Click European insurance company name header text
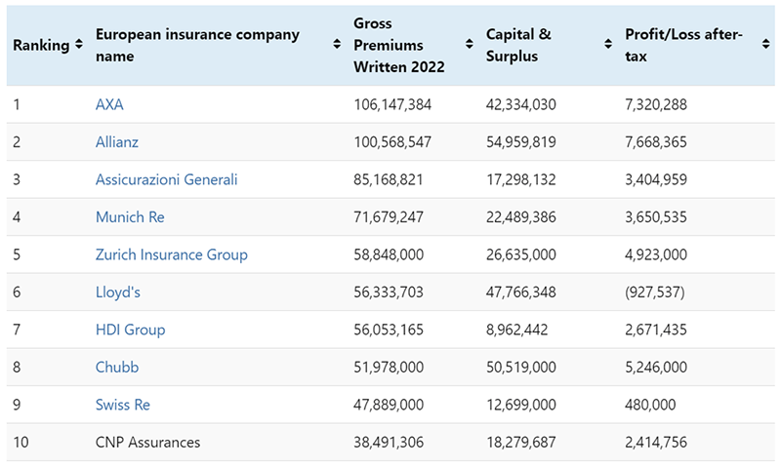 coord(198,45)
